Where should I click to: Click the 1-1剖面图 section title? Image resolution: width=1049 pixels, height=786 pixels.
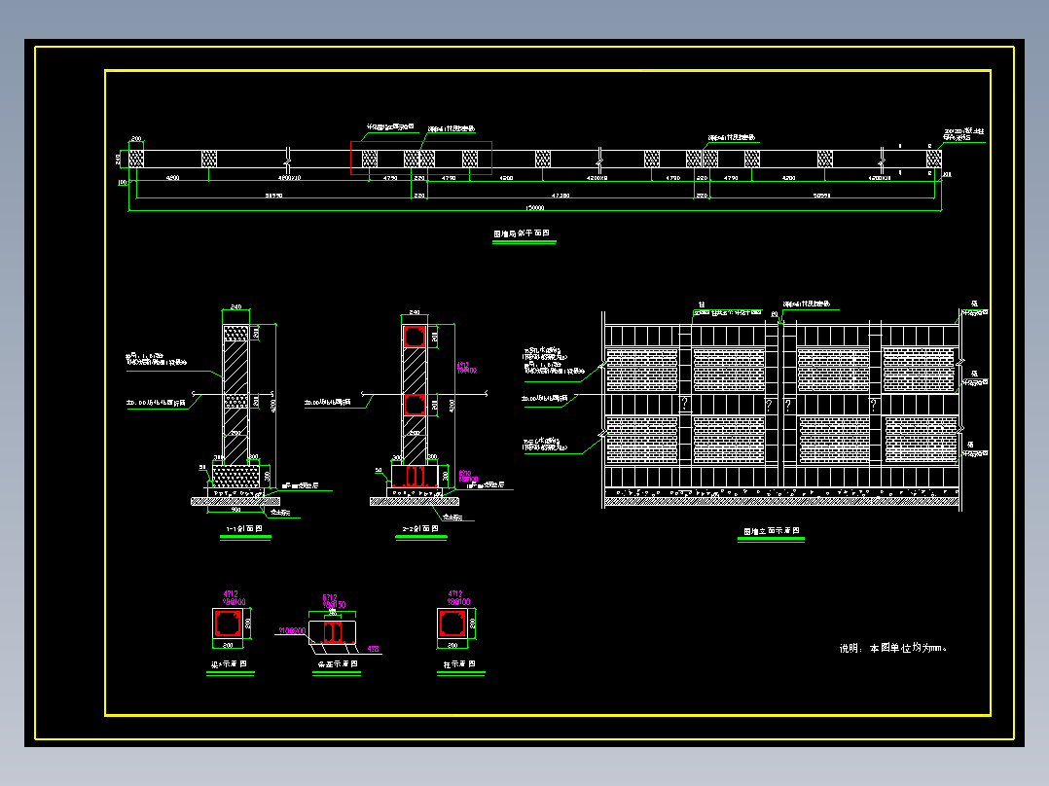pyautogui.click(x=244, y=528)
